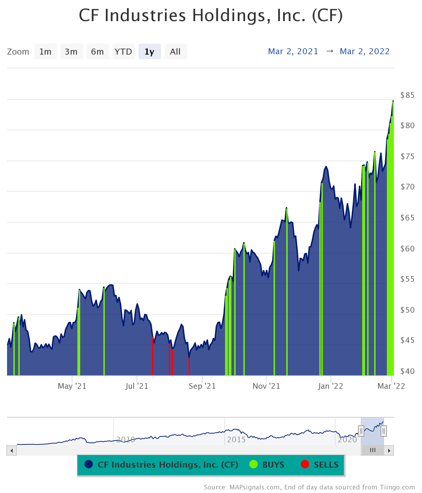Screen dimensions: 422x493
Task: Click the $40 y-axis label
Action: coord(407,371)
